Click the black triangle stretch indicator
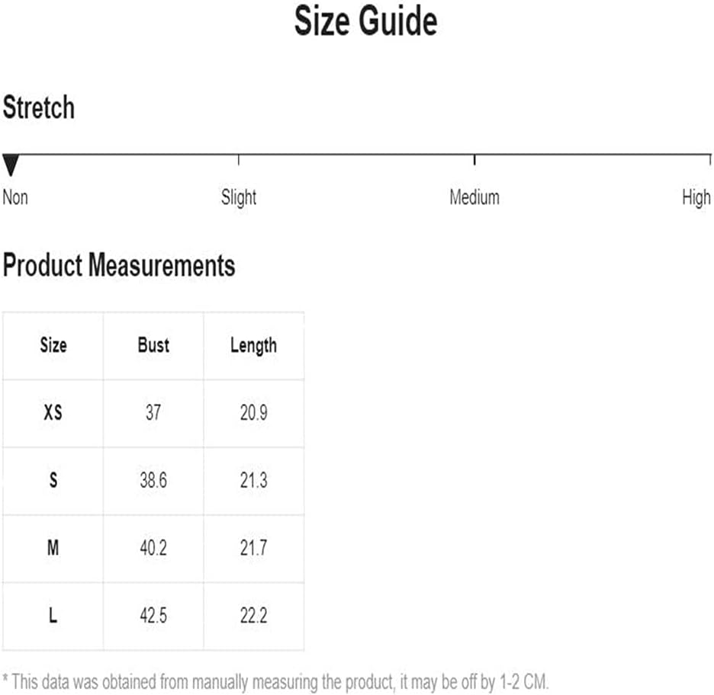 (x=11, y=165)
